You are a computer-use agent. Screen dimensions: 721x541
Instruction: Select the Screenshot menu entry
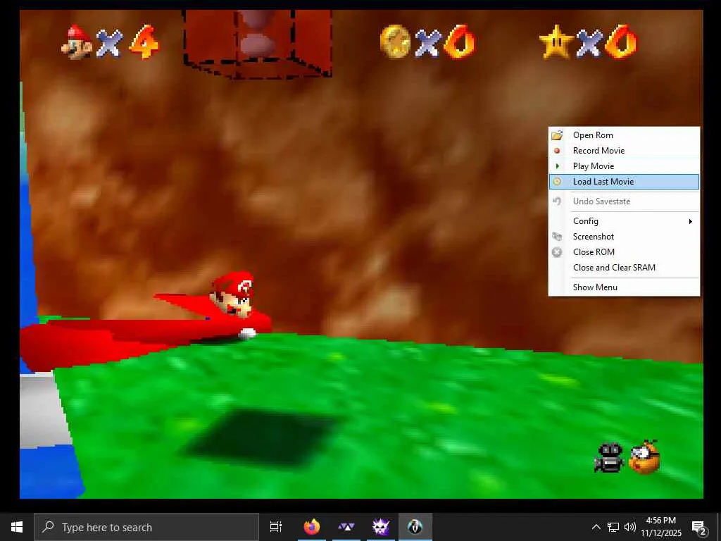[x=624, y=237]
